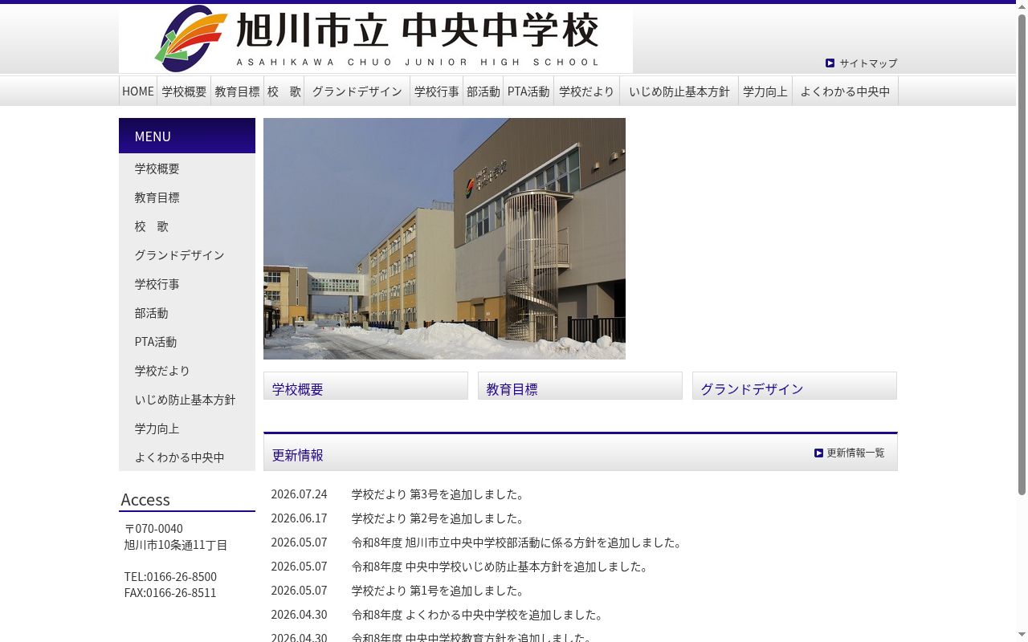This screenshot has height=642, width=1028.
Task: Click the school building photo
Action: tap(444, 238)
